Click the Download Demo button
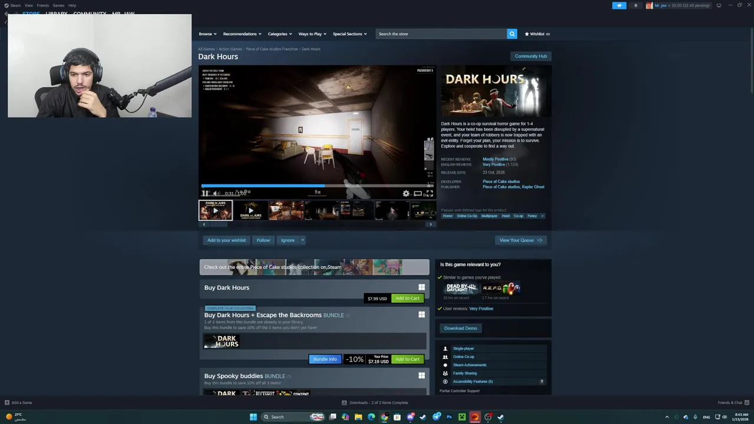 (461, 328)
